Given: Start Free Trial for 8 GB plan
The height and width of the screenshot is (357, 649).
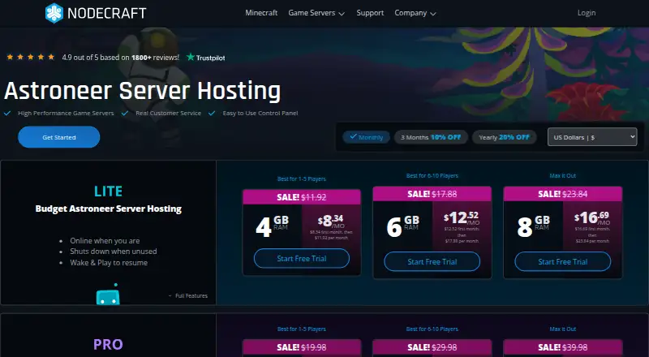Looking at the screenshot, I should [563, 262].
